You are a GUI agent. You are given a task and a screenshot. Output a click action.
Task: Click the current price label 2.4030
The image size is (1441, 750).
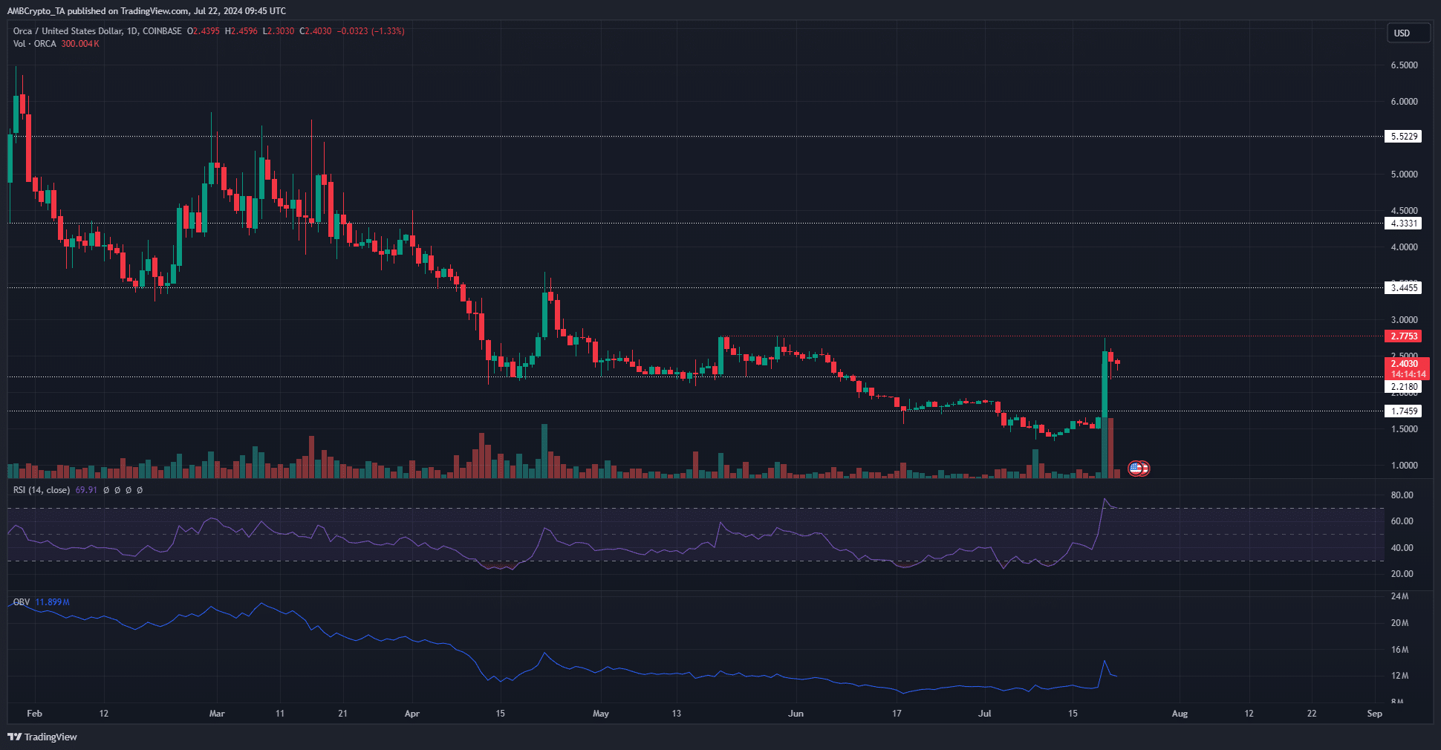point(1404,364)
